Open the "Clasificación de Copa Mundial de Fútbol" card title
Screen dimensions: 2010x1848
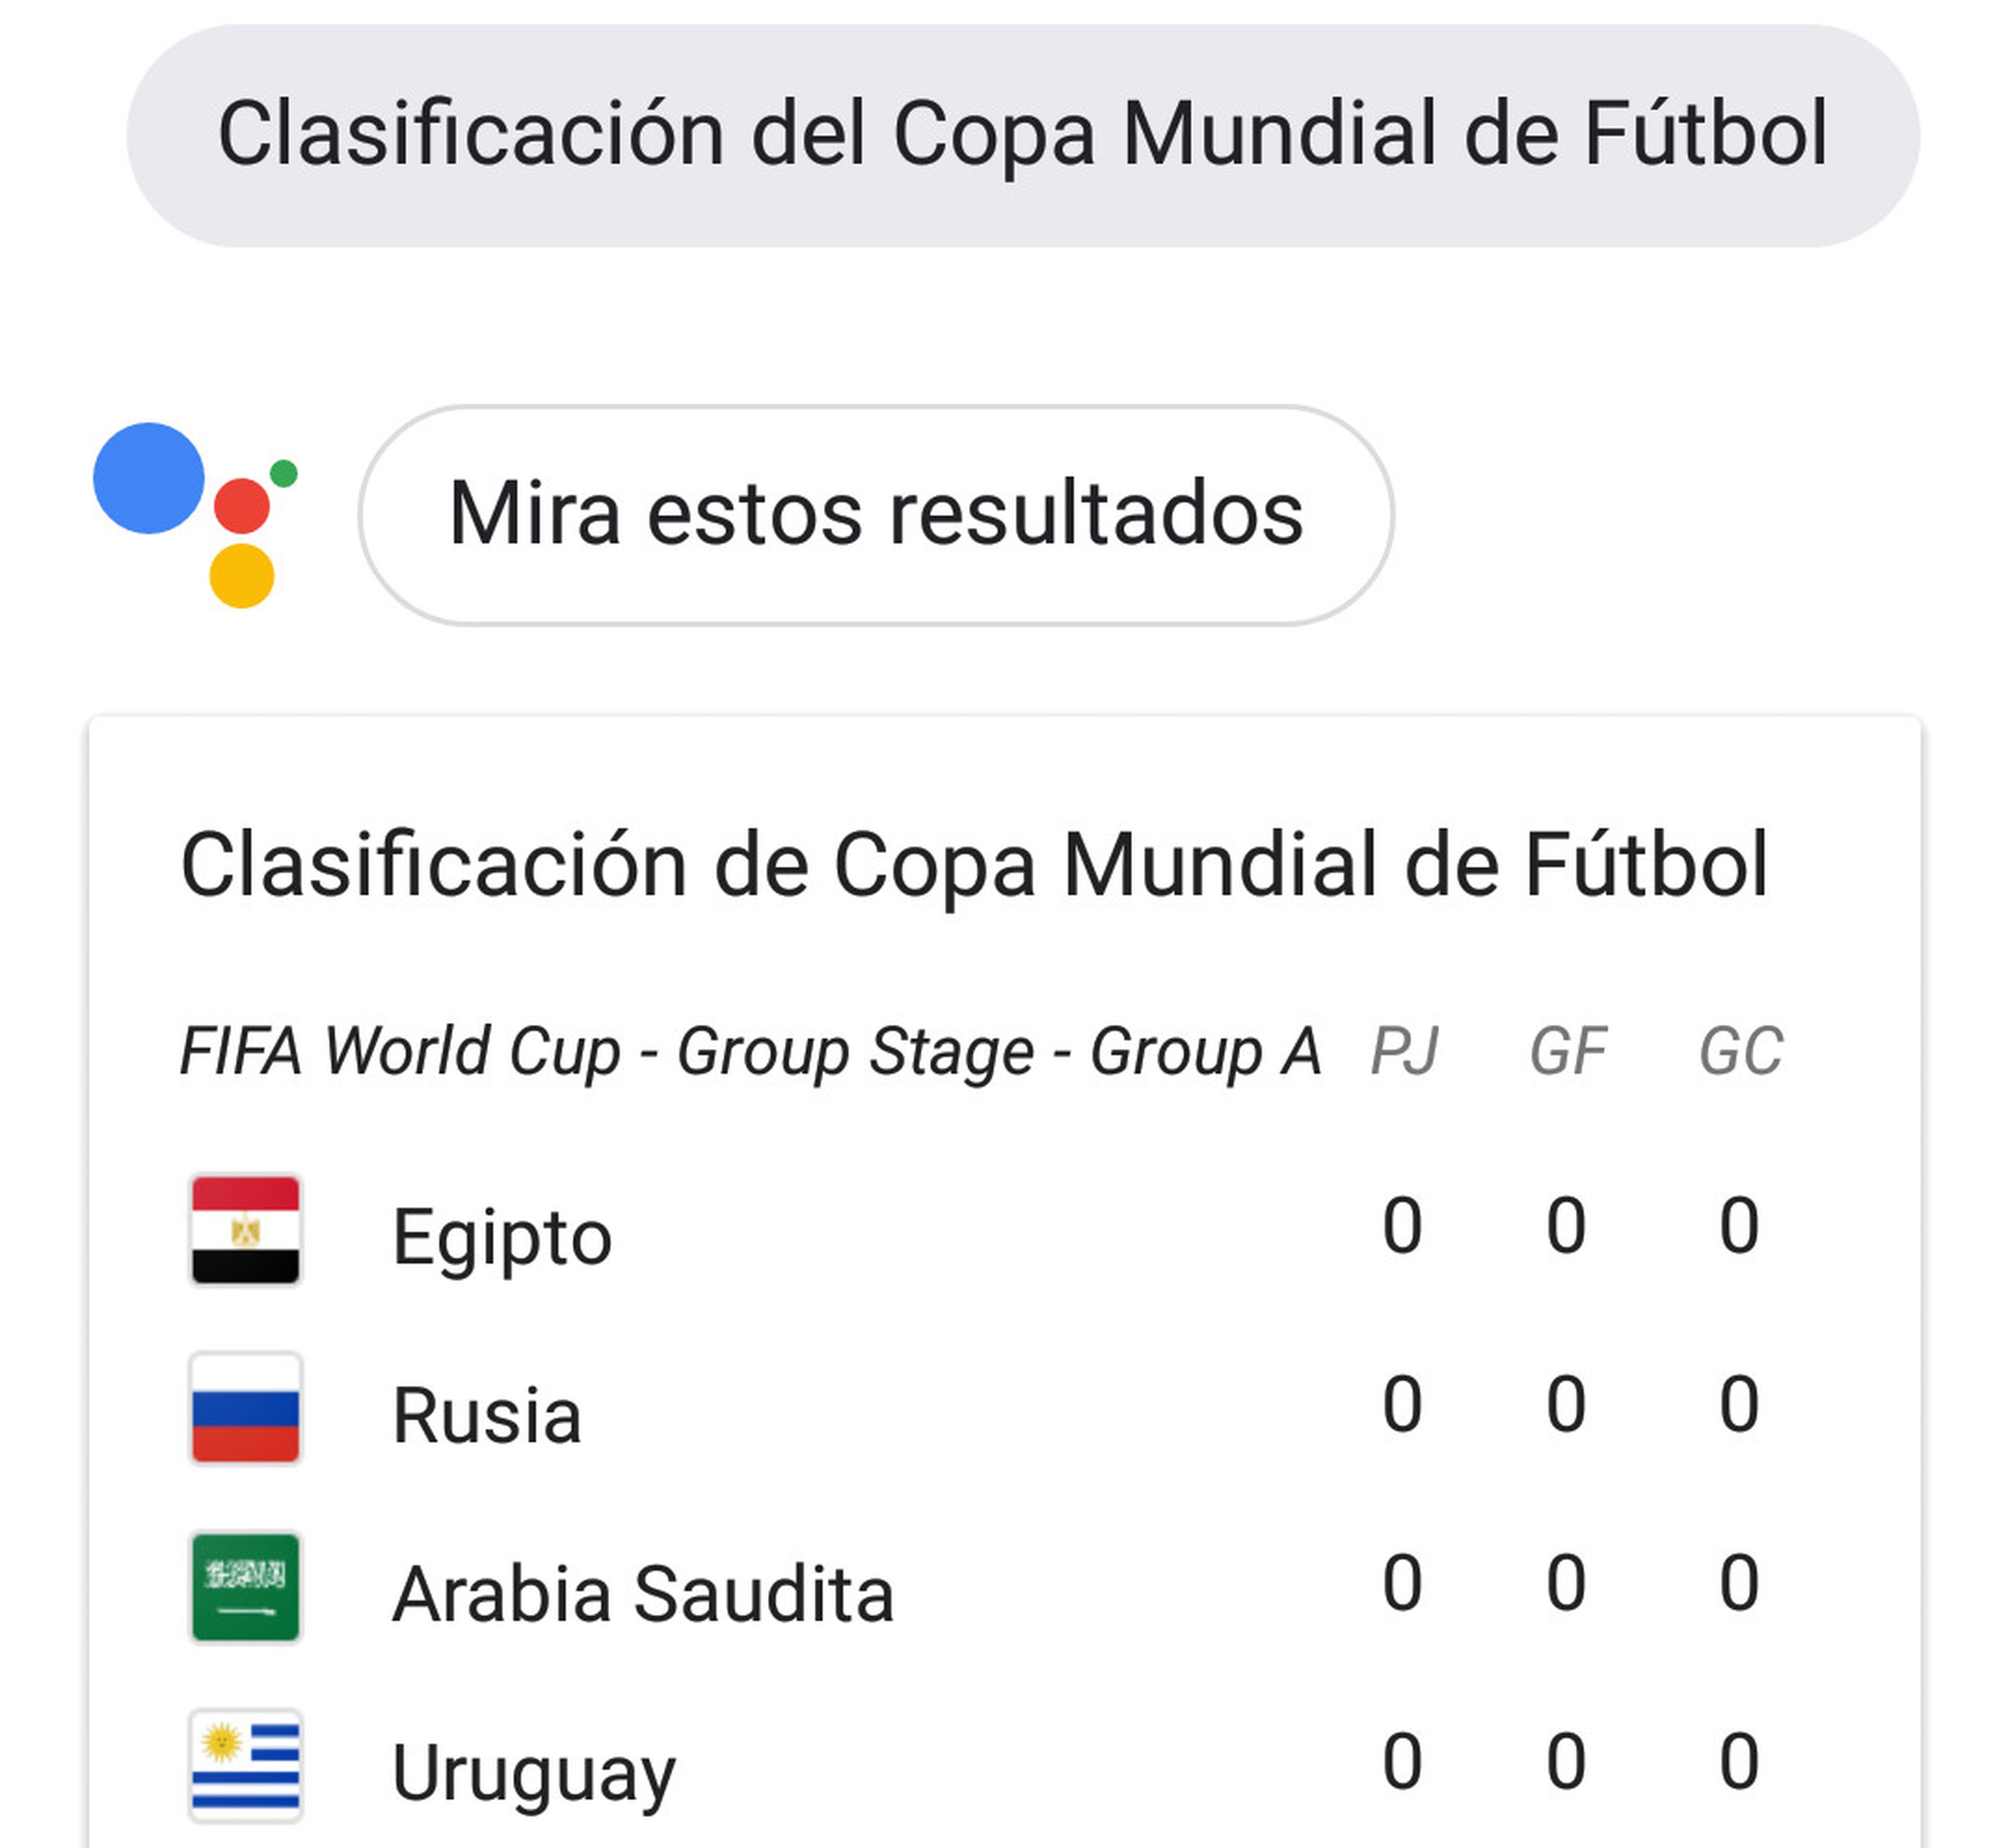pyautogui.click(x=974, y=865)
